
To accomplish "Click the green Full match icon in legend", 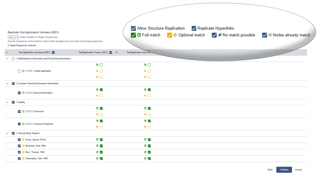I will point(139,35).
